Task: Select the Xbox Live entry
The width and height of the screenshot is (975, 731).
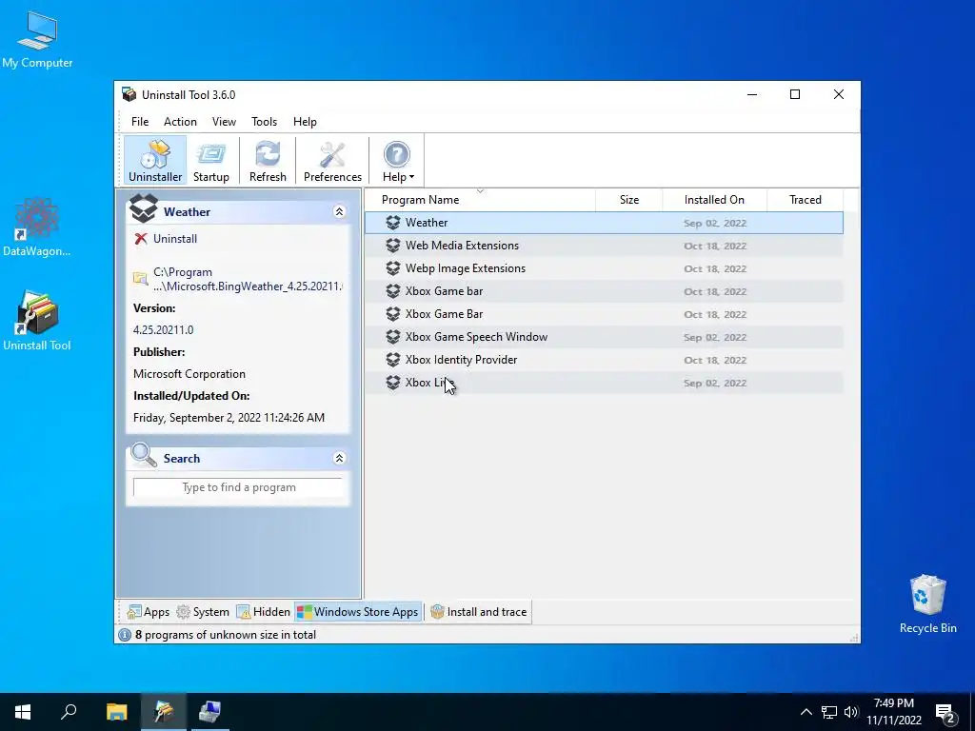Action: [604, 383]
